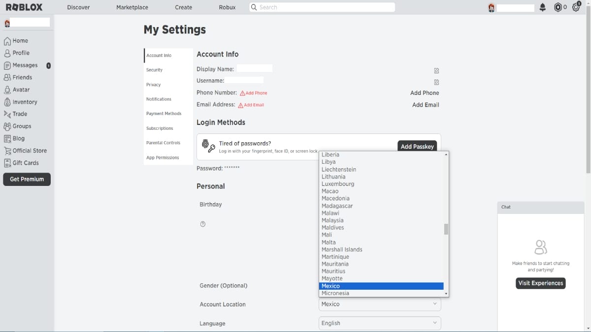Image resolution: width=591 pixels, height=332 pixels.
Task: Open the Language dropdown showing English
Action: 379,323
